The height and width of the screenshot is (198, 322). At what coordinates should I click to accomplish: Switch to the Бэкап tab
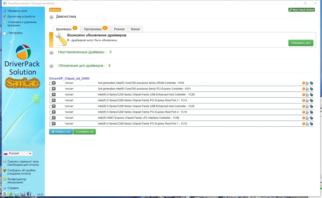(136, 29)
